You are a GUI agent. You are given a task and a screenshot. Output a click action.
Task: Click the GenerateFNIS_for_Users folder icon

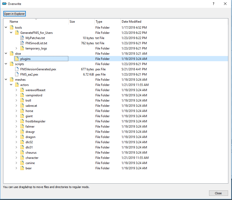[17, 33]
